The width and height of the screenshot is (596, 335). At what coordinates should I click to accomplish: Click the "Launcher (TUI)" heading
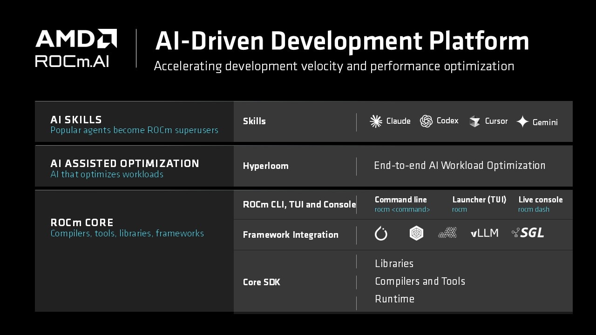[479, 200]
